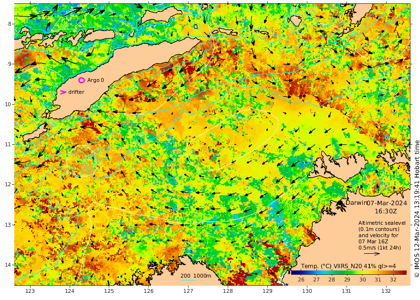Click longitude axis label '132'
The image size is (420, 300).
click(x=386, y=291)
